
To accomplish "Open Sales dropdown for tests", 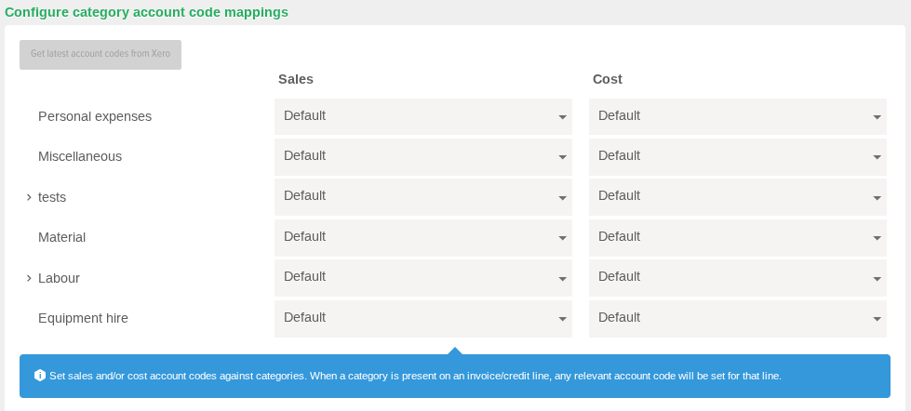I will pos(423,197).
